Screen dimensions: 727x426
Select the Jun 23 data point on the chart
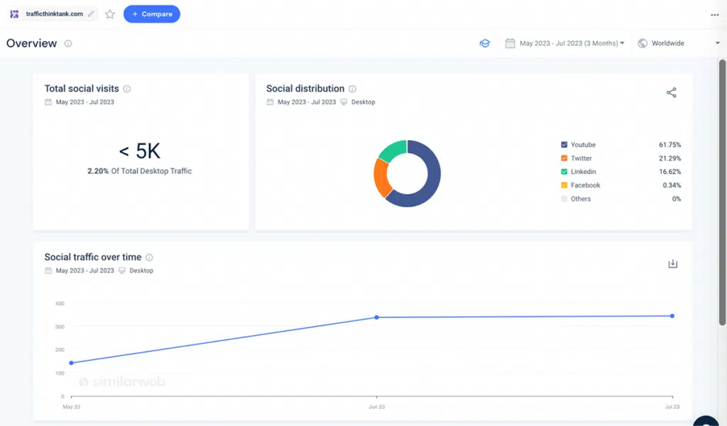pos(376,318)
